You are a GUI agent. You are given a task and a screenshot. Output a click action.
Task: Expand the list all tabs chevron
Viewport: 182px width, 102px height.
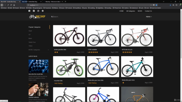point(164,1)
